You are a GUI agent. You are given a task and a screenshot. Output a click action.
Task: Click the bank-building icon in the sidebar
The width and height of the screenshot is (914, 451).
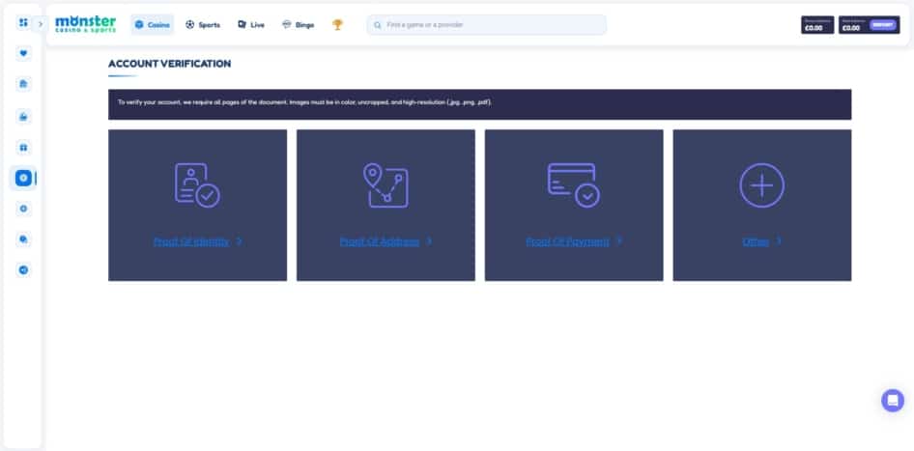23,84
